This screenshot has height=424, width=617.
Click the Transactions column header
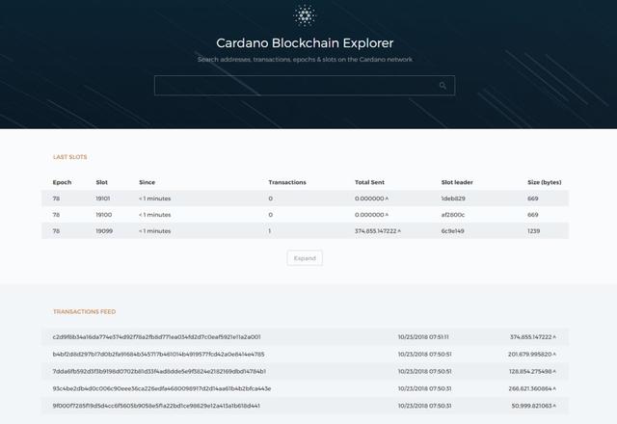(x=287, y=182)
